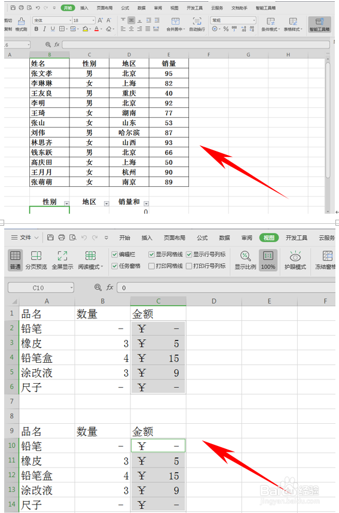Open the number format (常规) dropdown

pyautogui.click(x=254, y=20)
